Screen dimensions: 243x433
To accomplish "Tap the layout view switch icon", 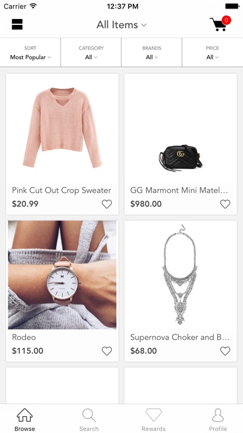I will pos(17,24).
